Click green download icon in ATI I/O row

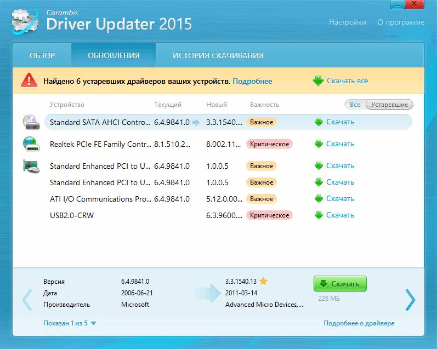pyautogui.click(x=319, y=199)
